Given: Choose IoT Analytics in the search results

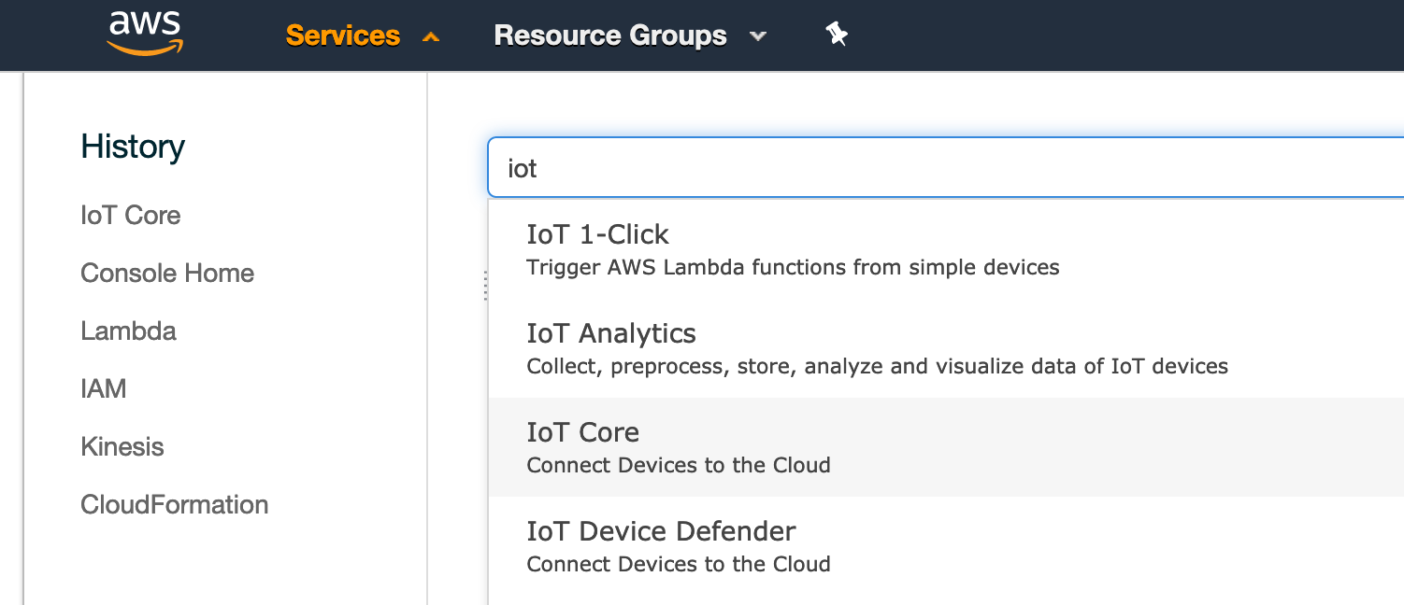Looking at the screenshot, I should pos(610,333).
